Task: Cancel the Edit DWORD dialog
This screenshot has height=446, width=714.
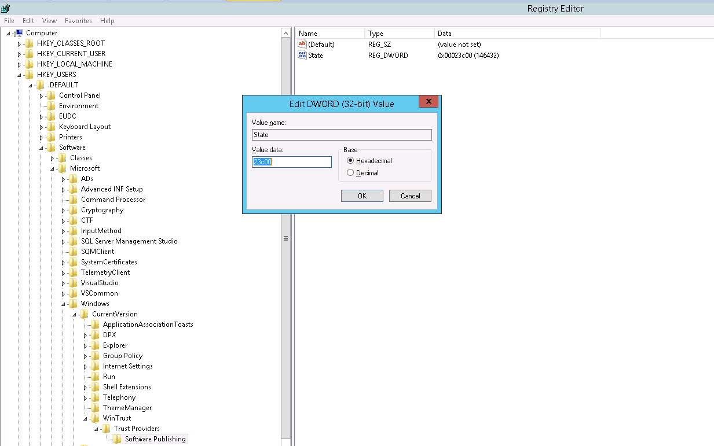Action: point(410,196)
